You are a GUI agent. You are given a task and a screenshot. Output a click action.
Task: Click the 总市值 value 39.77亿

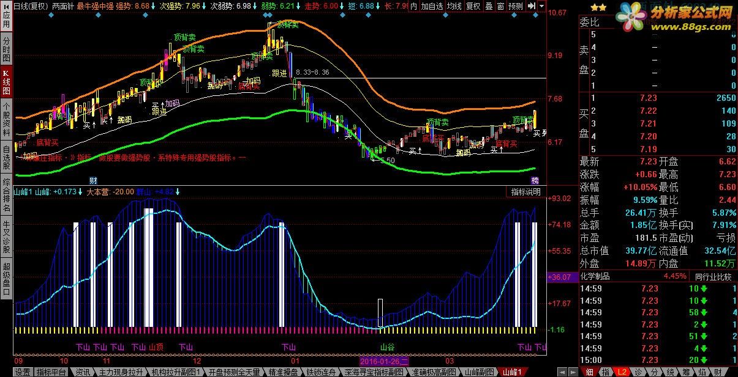(642, 251)
